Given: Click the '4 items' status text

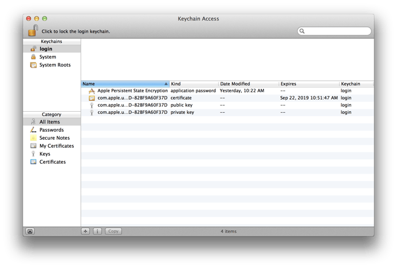Looking at the screenshot, I should tap(229, 231).
